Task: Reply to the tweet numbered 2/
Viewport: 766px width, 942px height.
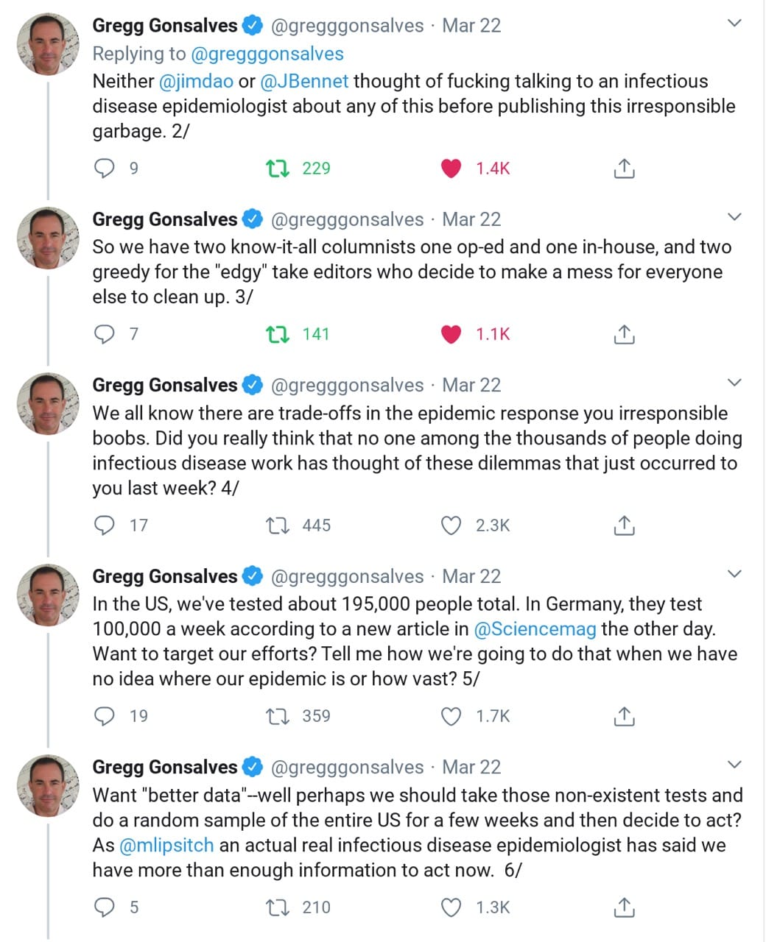Action: (105, 169)
